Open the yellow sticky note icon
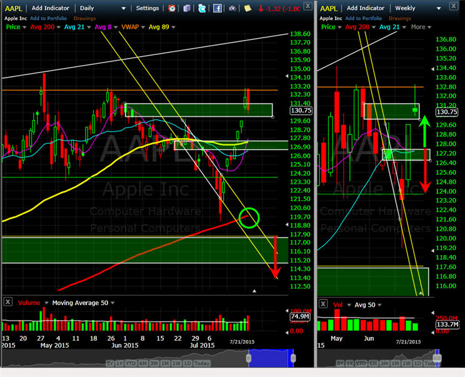This screenshot has width=465, height=377. (247, 8)
